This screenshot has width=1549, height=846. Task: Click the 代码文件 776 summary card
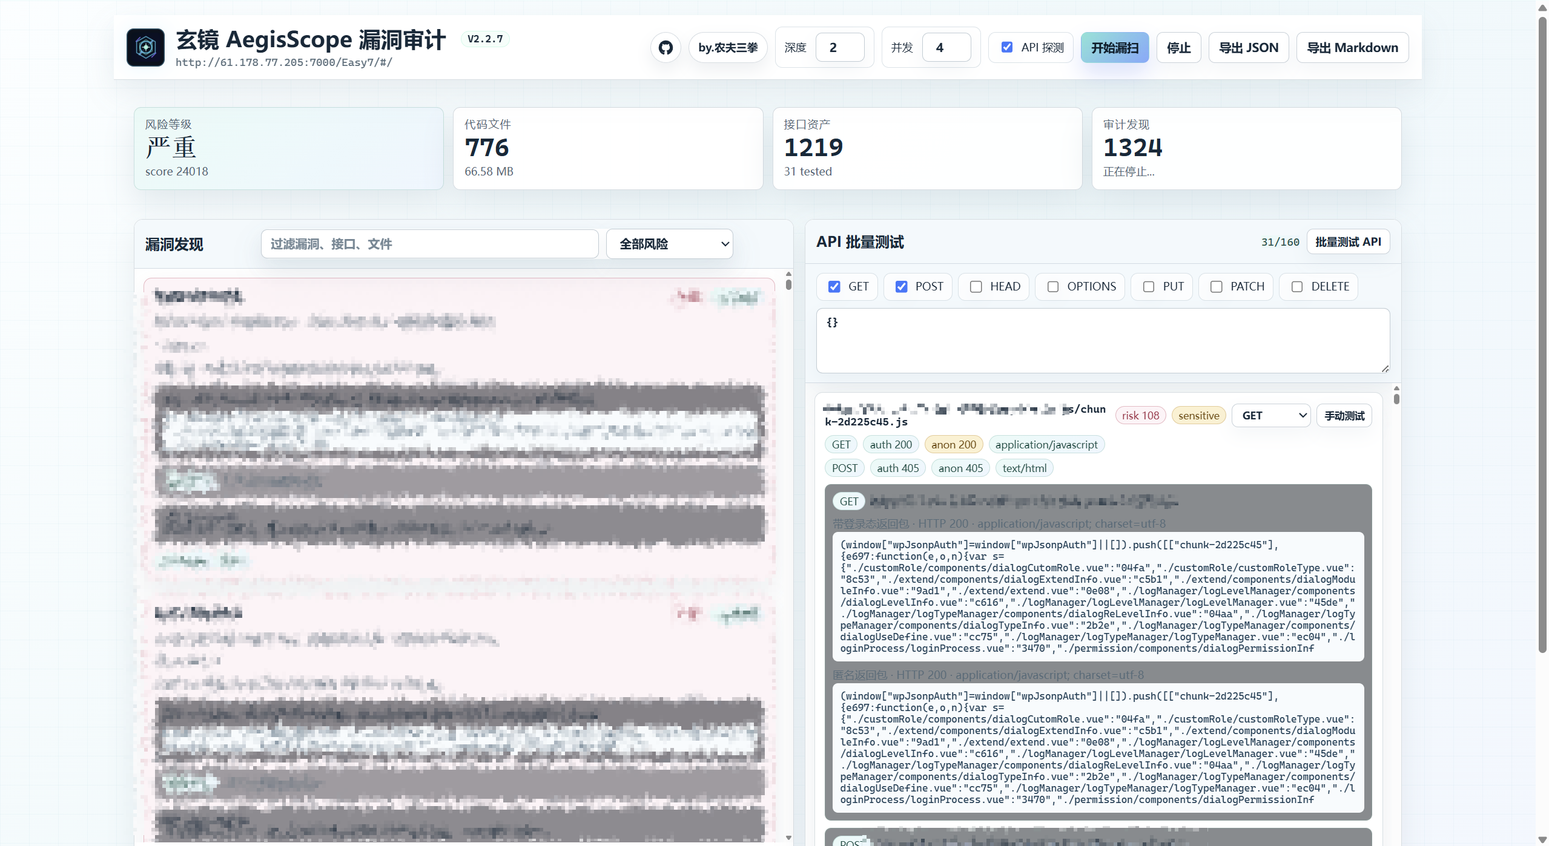tap(607, 149)
